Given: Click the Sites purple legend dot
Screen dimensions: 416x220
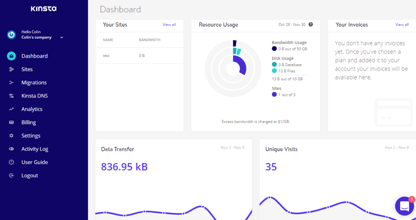Looking at the screenshot, I should (x=274, y=94).
